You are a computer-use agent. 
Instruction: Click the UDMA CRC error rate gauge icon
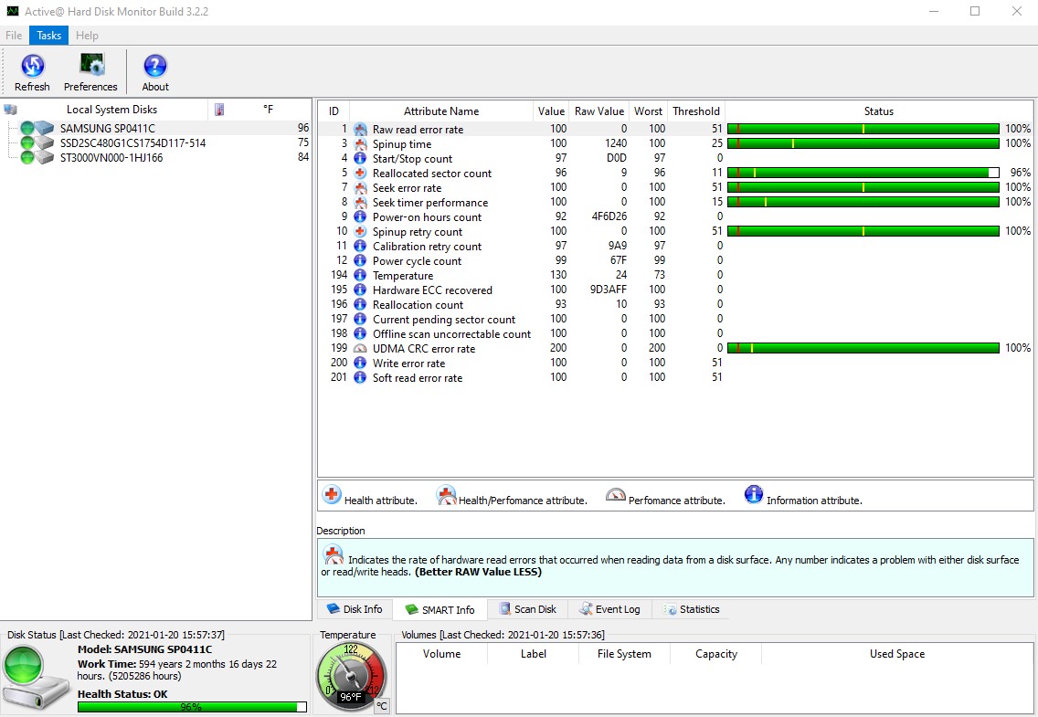(360, 349)
